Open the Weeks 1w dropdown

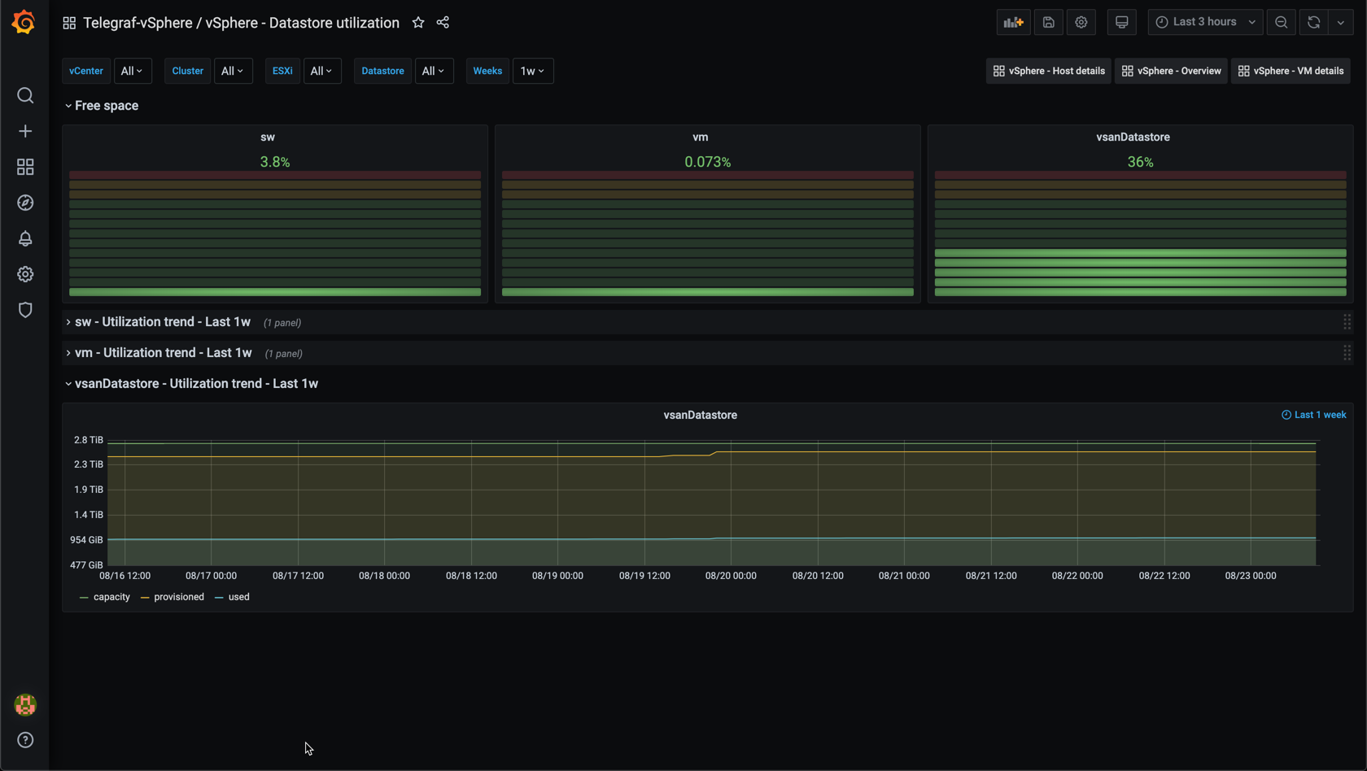coord(532,71)
